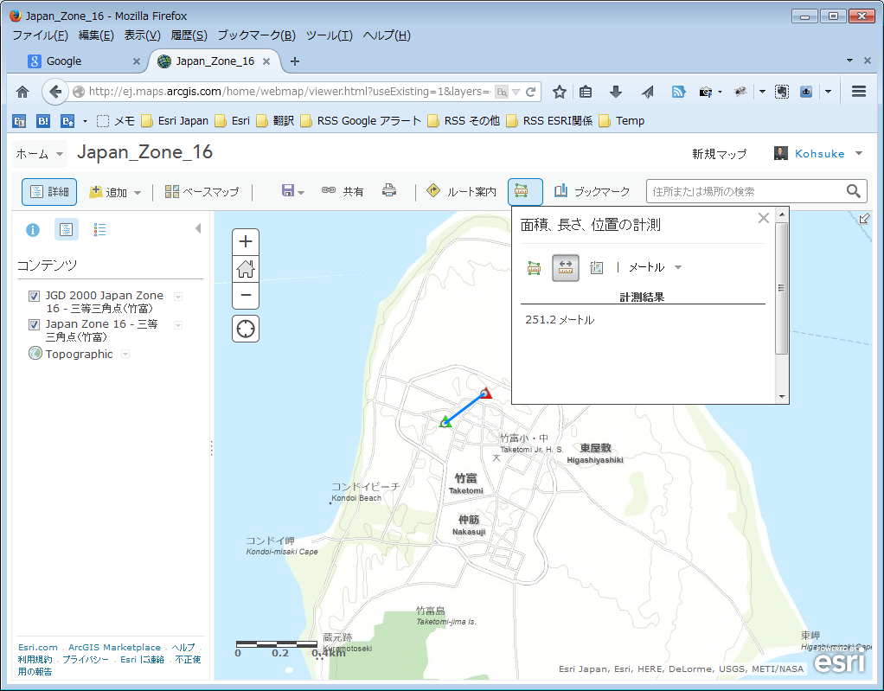Open the ファイル(F) menu
Viewport: 884px width, 691px height.
click(40, 35)
